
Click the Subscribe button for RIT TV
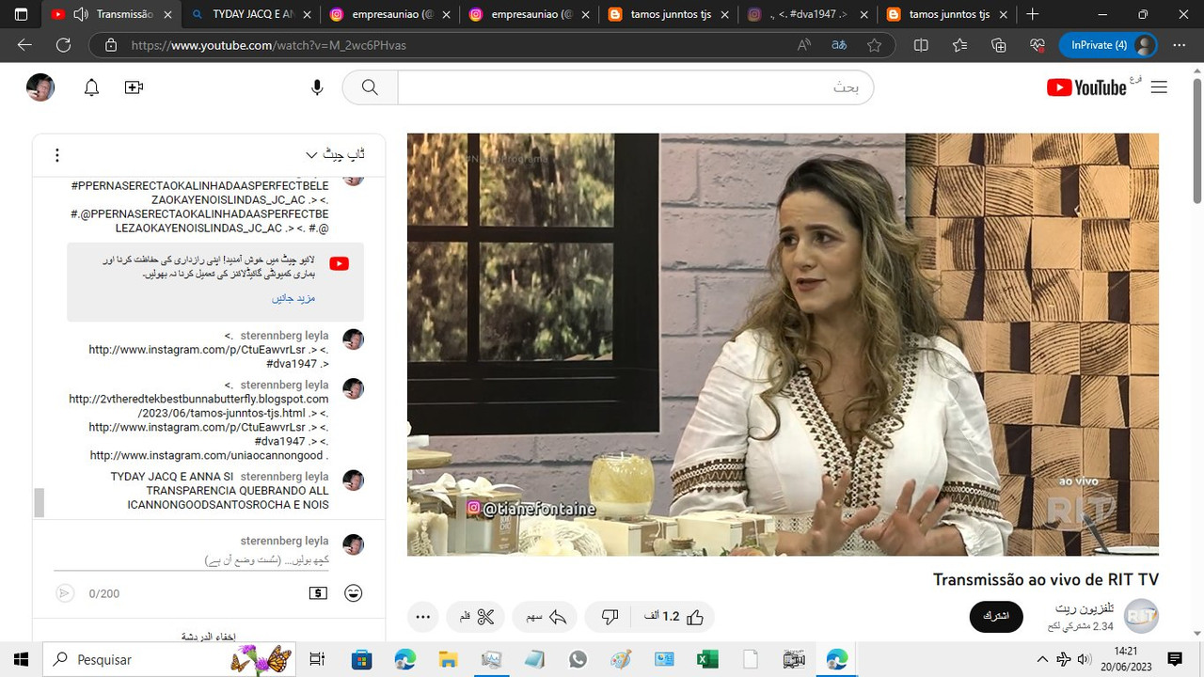pyautogui.click(x=996, y=616)
